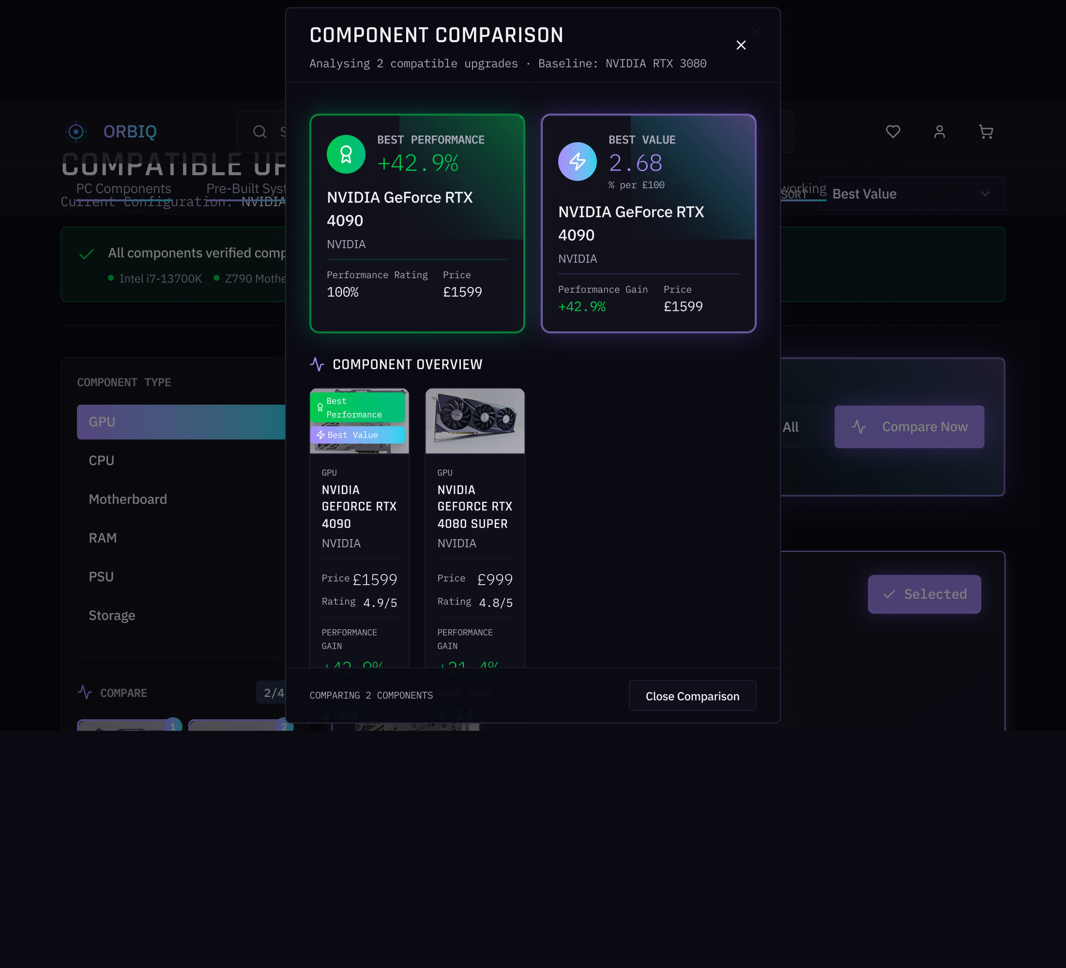The width and height of the screenshot is (1066, 968).
Task: Select CPU component type
Action: pyautogui.click(x=182, y=460)
